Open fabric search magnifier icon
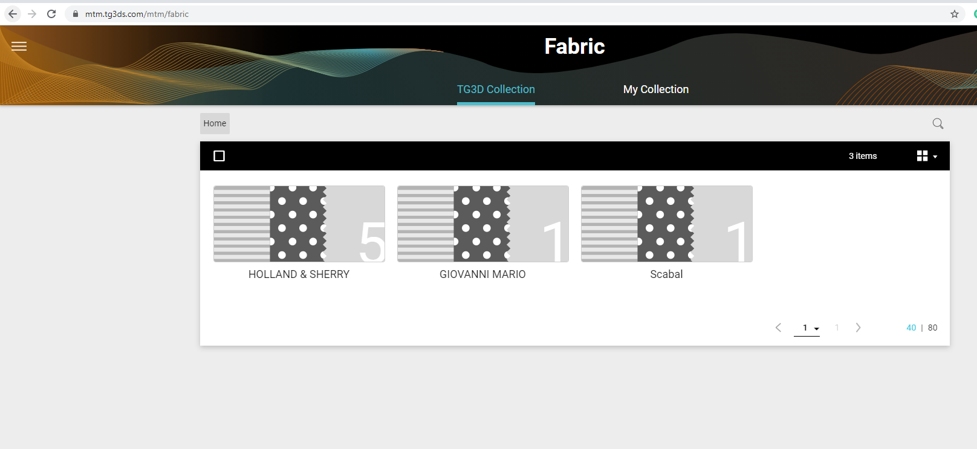977x449 pixels. (938, 123)
